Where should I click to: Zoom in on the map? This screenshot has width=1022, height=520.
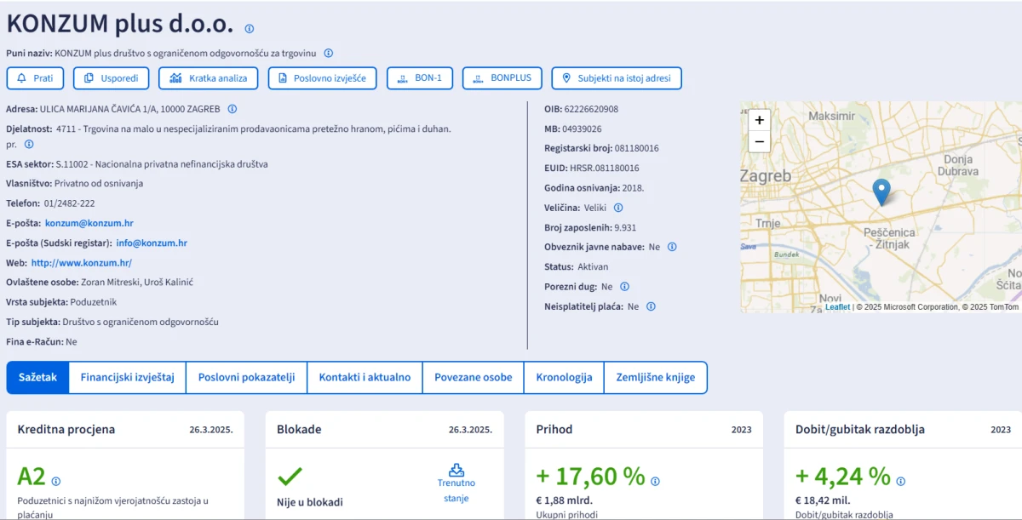(x=760, y=120)
